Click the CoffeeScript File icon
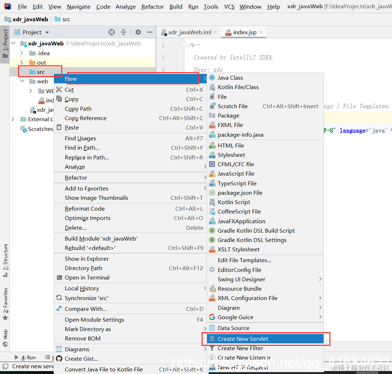The width and height of the screenshot is (392, 374). [x=212, y=212]
